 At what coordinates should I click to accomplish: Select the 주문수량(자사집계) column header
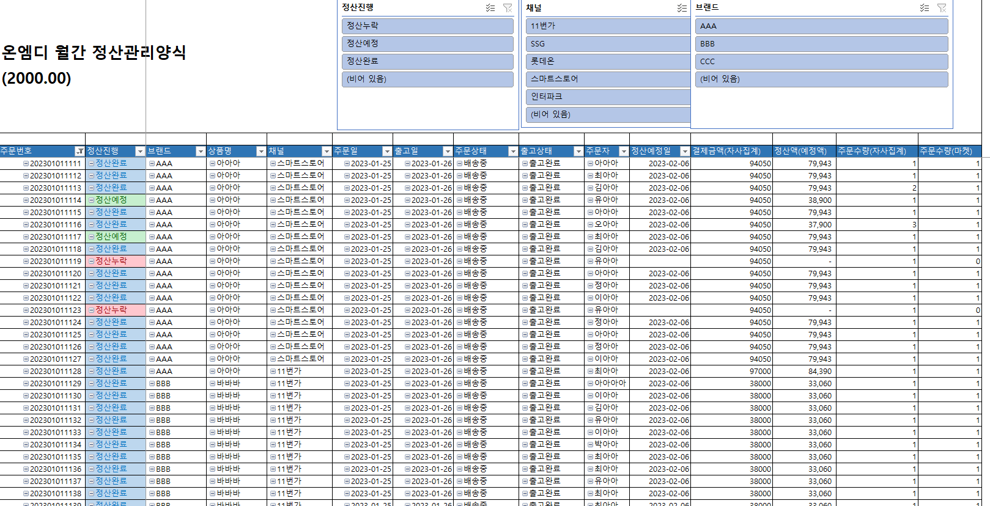(877, 151)
